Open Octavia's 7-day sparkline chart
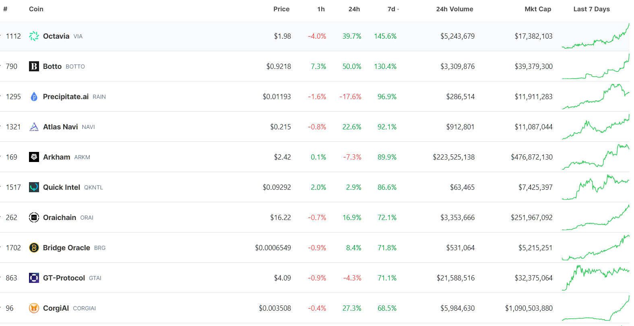The image size is (634, 326). click(595, 36)
